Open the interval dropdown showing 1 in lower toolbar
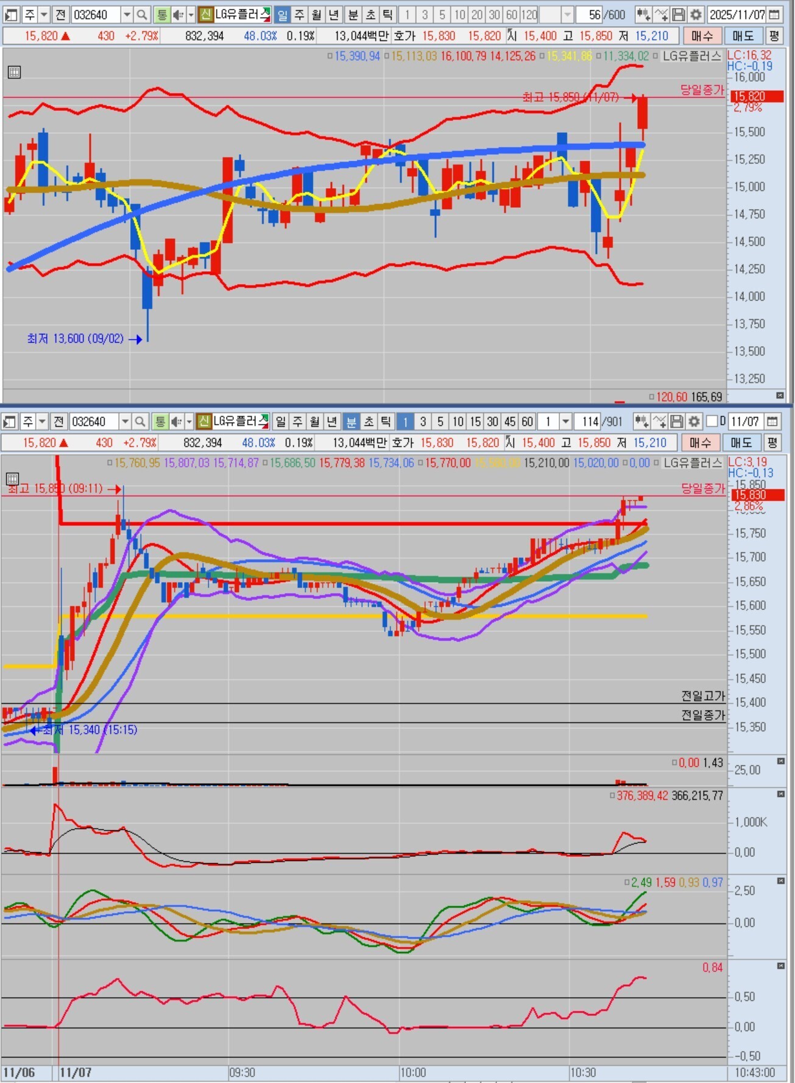 (x=565, y=421)
